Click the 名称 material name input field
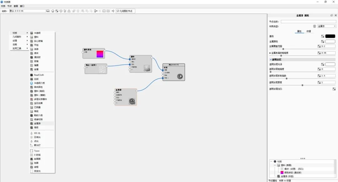338x182 pixels. coord(27,11)
